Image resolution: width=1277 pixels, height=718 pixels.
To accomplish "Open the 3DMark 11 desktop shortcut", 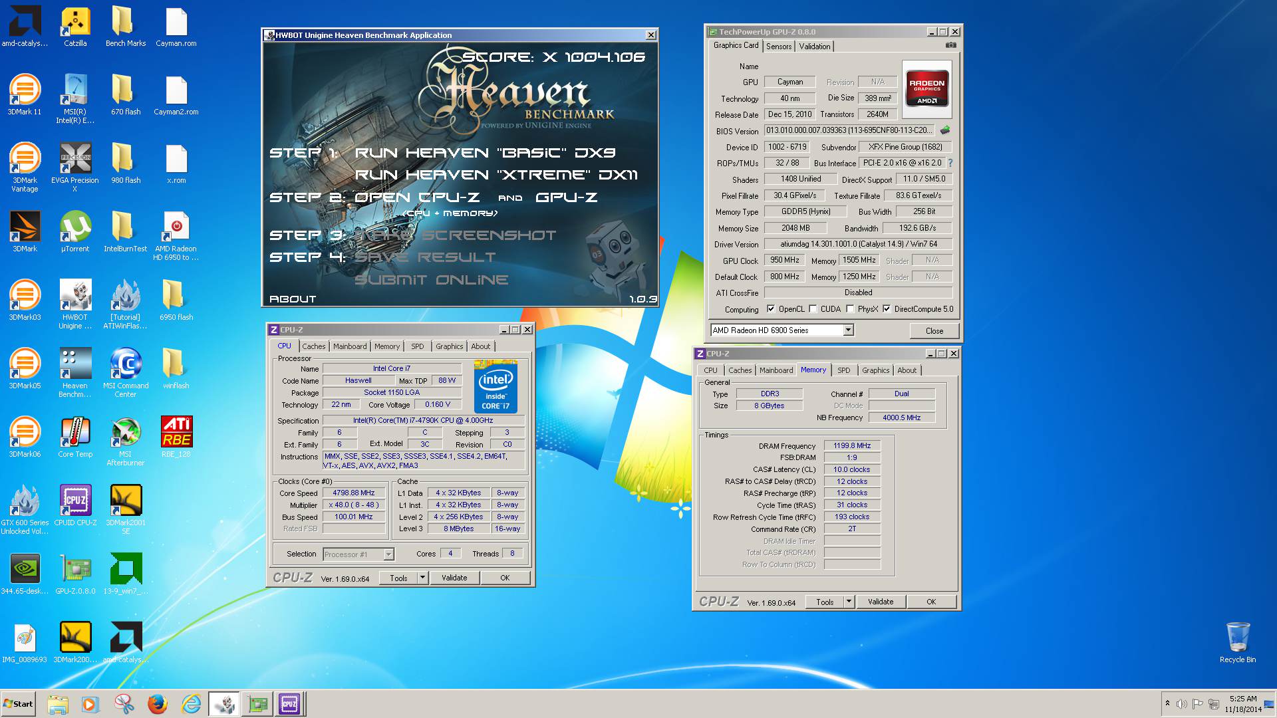I will point(25,95).
